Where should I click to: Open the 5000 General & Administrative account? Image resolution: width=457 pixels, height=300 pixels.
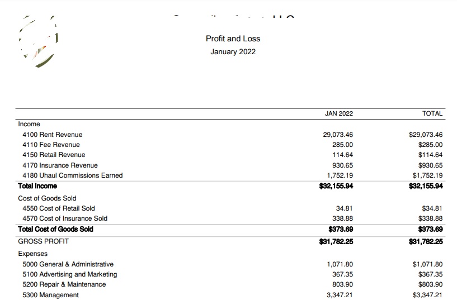pos(68,264)
